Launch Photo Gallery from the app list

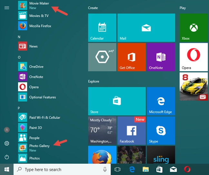click(34, 148)
